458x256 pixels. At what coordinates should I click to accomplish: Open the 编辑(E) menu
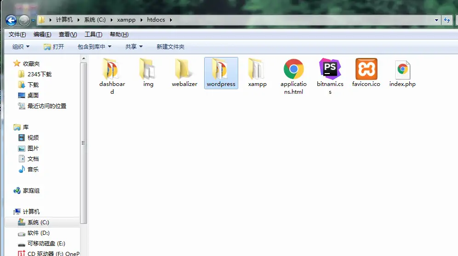(42, 34)
